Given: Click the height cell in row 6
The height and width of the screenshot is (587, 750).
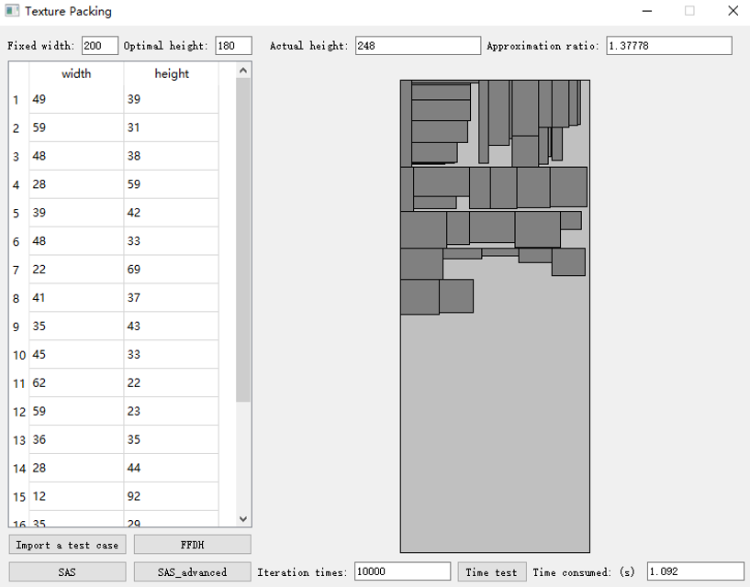Looking at the screenshot, I should tap(172, 241).
